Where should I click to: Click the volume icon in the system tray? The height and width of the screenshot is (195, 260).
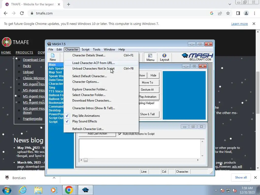[x=234, y=190]
